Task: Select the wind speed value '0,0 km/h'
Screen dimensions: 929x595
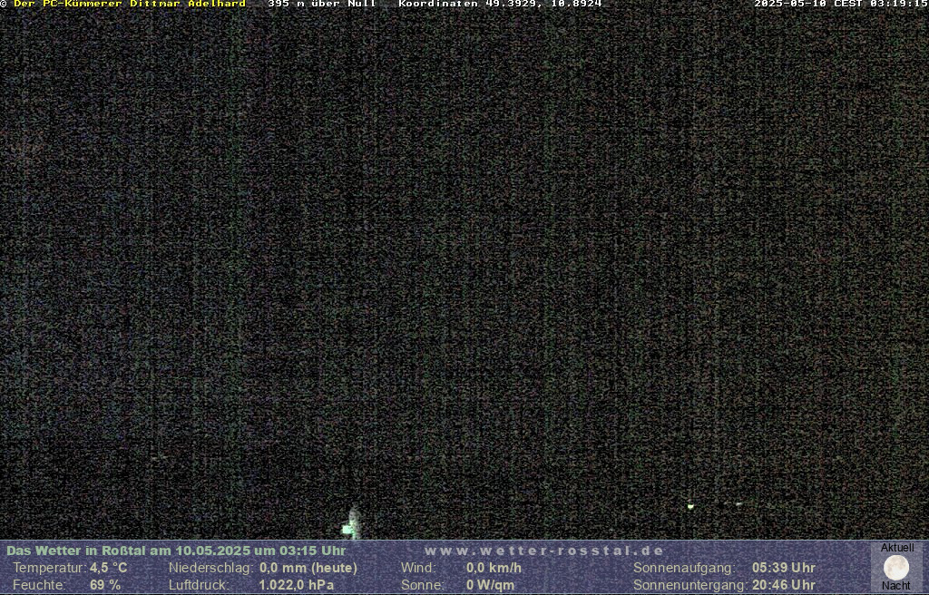Action: (494, 568)
